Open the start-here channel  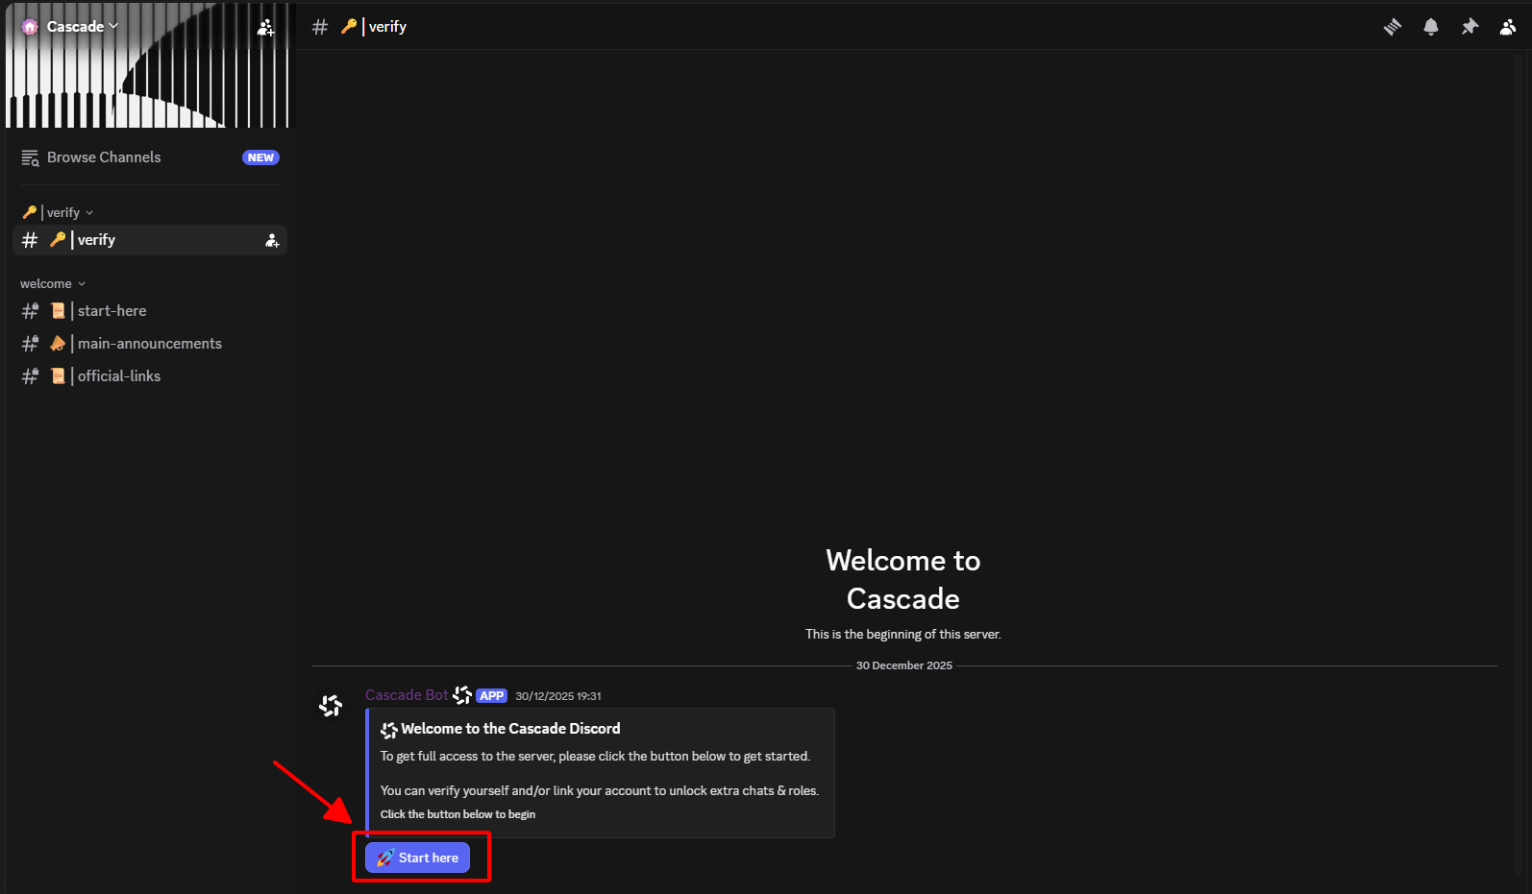point(112,311)
